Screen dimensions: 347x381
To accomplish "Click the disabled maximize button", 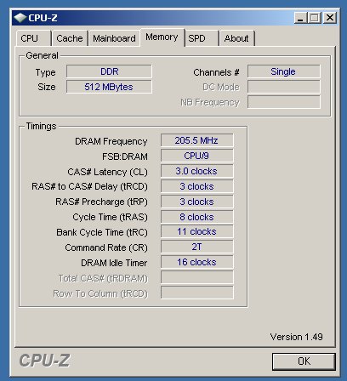I will pyautogui.click(x=314, y=18).
